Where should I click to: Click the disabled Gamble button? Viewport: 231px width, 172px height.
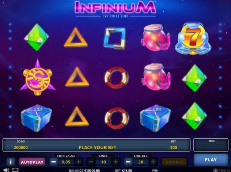(x=174, y=162)
